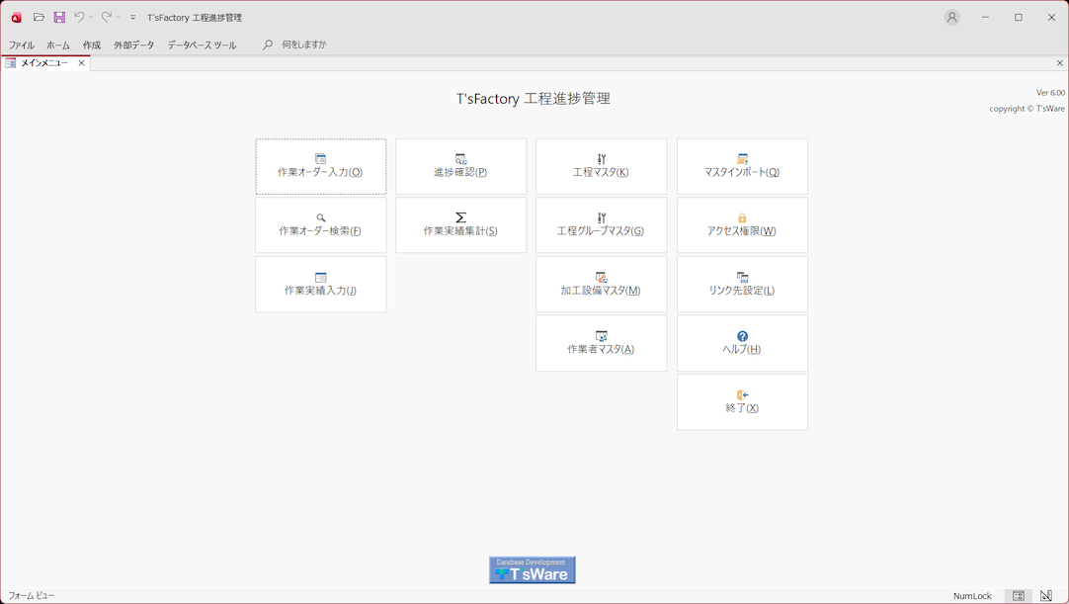
Task: Click the 何をしますか search box
Action: (x=303, y=44)
